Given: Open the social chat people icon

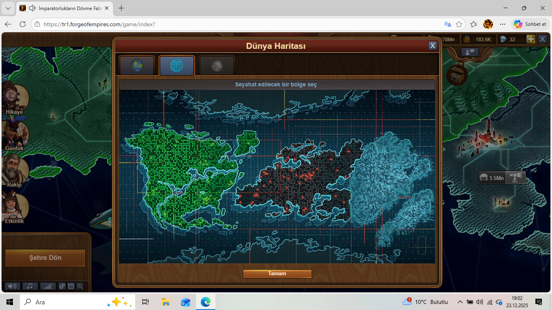Looking at the screenshot, I should pyautogui.click(x=470, y=52).
